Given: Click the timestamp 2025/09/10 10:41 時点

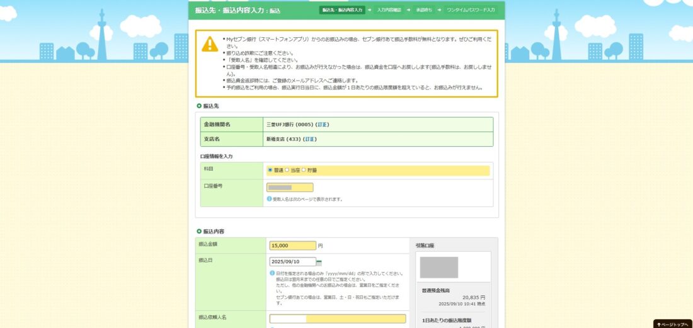Looking at the screenshot, I should tap(462, 304).
